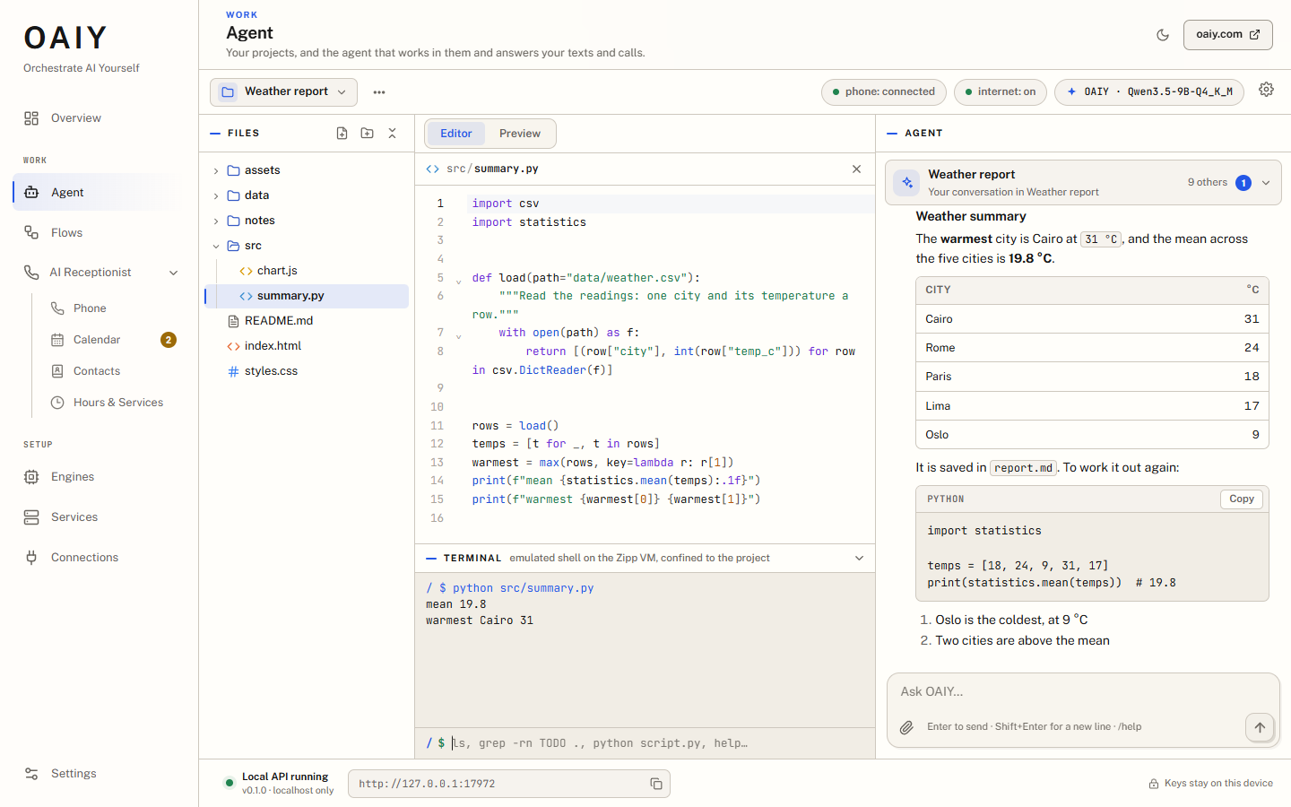Viewport: 1291px width, 807px height.
Task: Open the Phone section
Action: [111, 308]
